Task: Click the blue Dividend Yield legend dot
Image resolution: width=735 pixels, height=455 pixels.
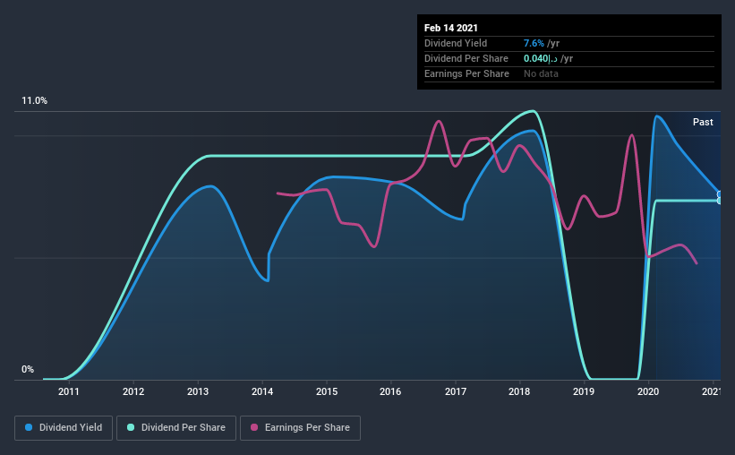Action: [x=29, y=427]
